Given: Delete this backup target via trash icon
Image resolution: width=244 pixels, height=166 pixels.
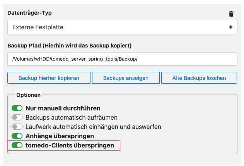Looking at the screenshot, I should (x=231, y=14).
